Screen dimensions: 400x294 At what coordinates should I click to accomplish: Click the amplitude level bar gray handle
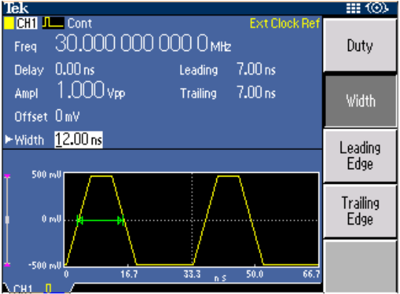pyautogui.click(x=7, y=220)
